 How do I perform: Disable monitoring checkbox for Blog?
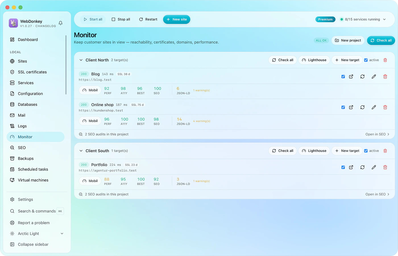[x=343, y=77]
